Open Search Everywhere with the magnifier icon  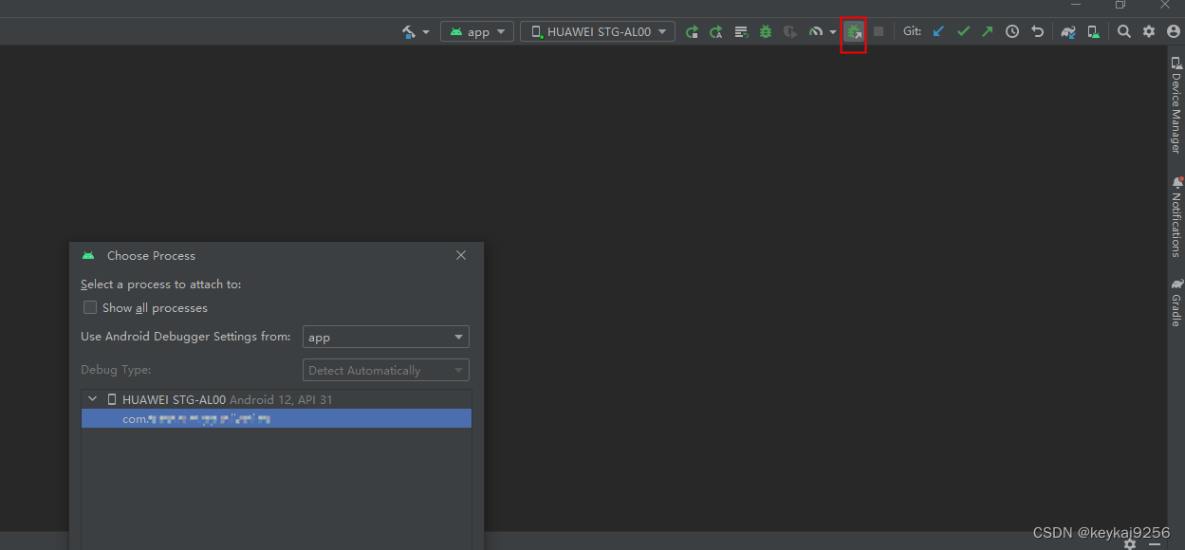tap(1123, 30)
